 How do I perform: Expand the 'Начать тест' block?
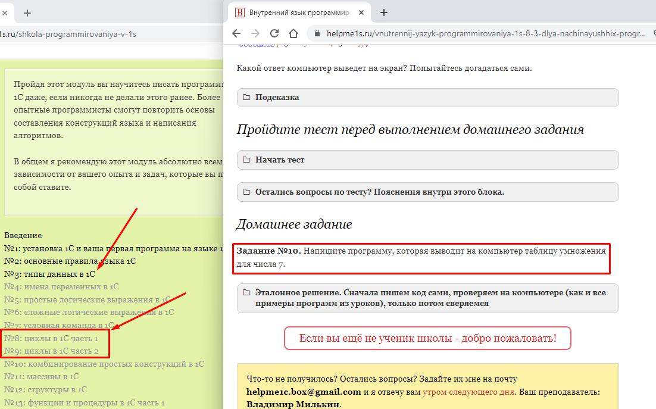pyautogui.click(x=427, y=160)
